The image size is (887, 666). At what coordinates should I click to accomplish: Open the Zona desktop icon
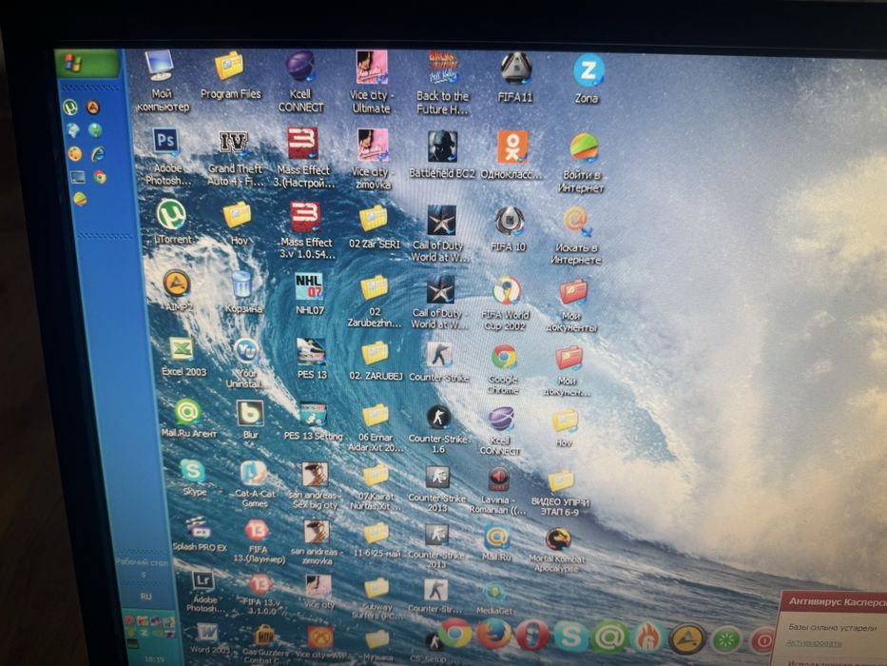pos(588,78)
